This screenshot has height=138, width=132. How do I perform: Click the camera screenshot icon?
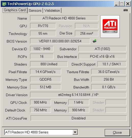tap(125, 10)
